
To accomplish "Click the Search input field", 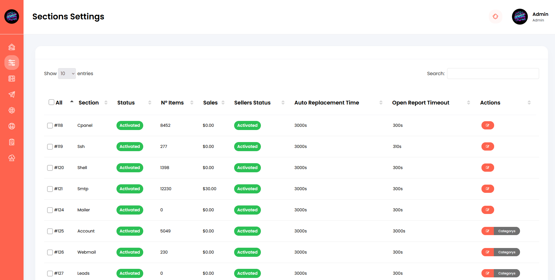I will [493, 73].
